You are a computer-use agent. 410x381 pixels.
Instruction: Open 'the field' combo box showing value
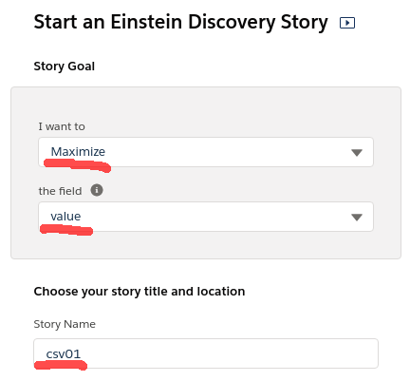[206, 217]
